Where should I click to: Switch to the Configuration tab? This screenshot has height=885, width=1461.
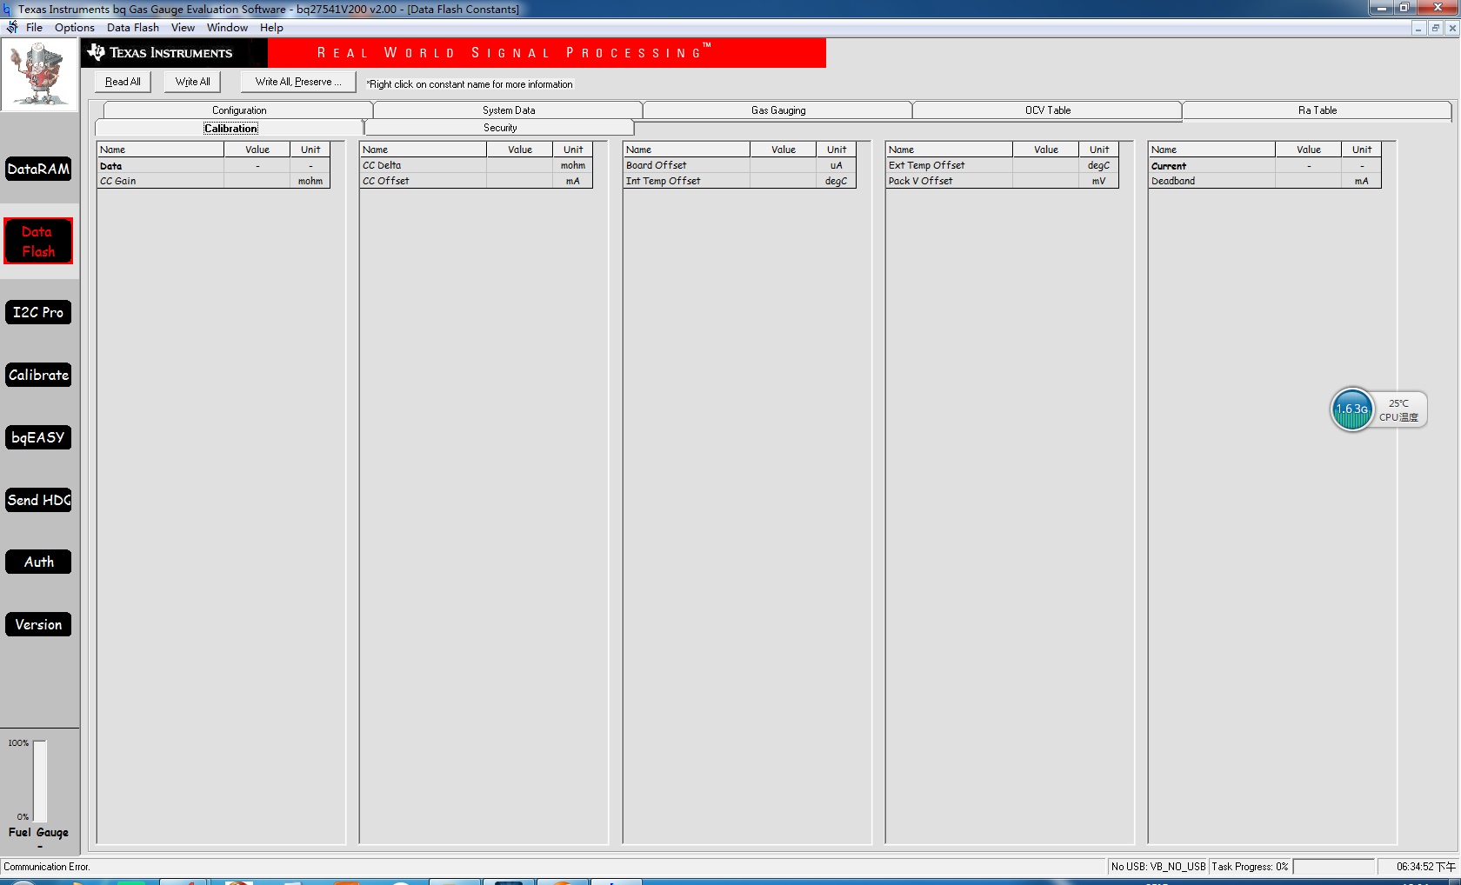click(239, 110)
